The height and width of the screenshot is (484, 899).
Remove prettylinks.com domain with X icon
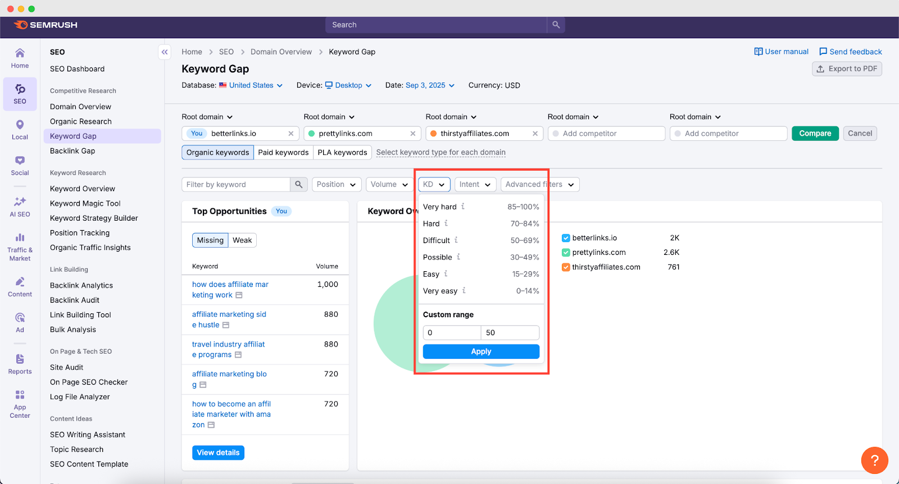coord(413,134)
